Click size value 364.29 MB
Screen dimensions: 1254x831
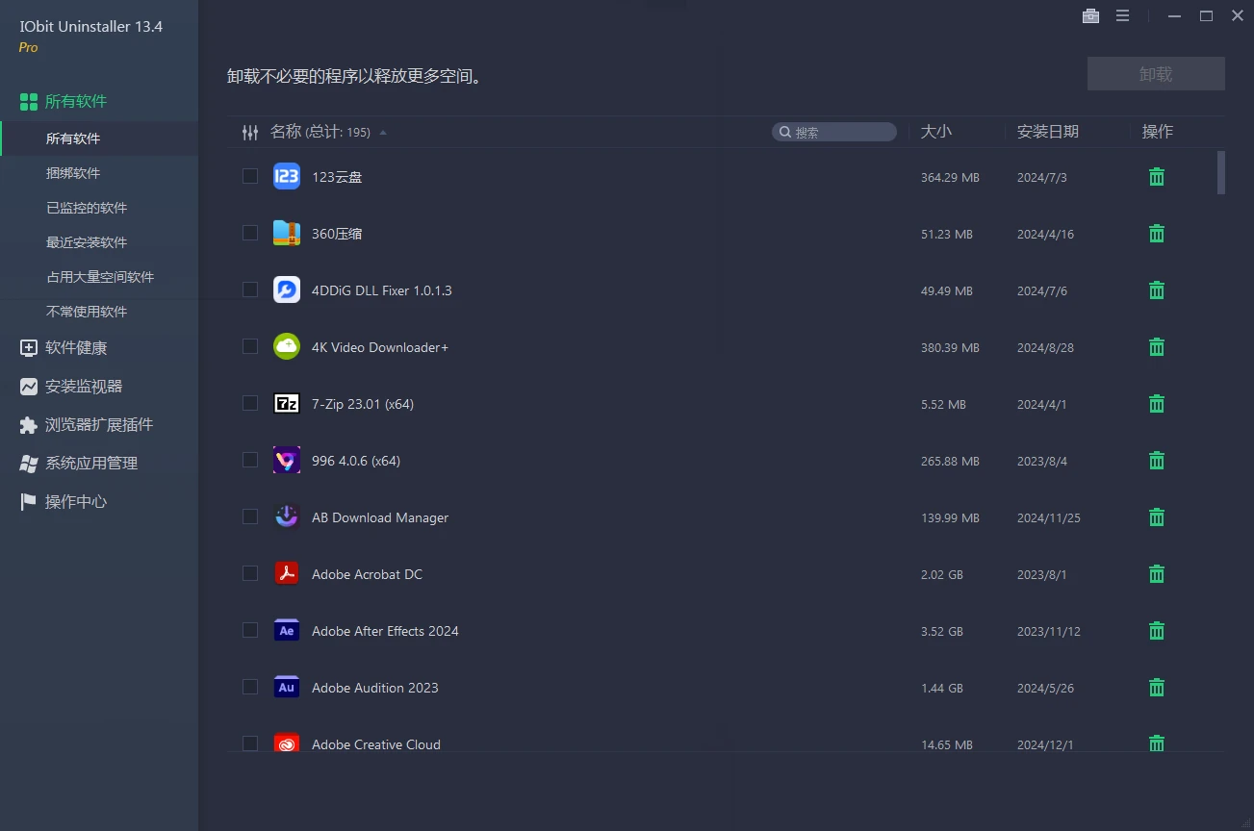click(x=950, y=178)
